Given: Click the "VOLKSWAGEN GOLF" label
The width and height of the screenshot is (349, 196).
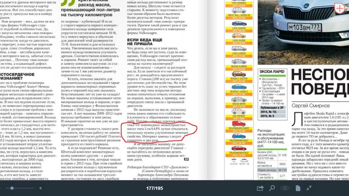Looking at the screenshot, I should click(239, 141).
